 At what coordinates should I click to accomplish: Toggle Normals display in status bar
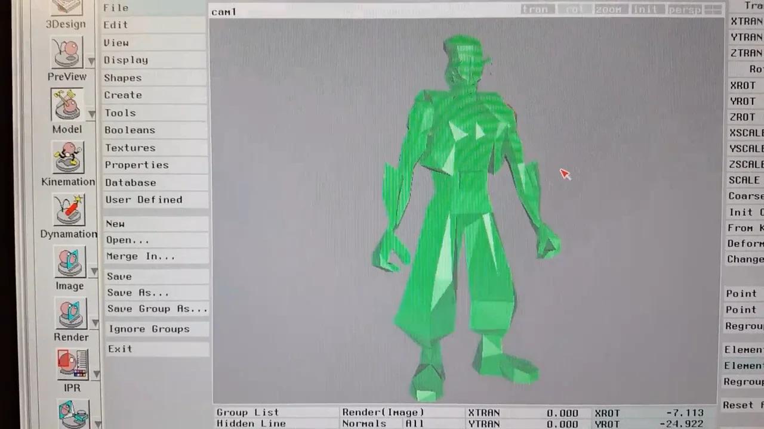coord(364,423)
